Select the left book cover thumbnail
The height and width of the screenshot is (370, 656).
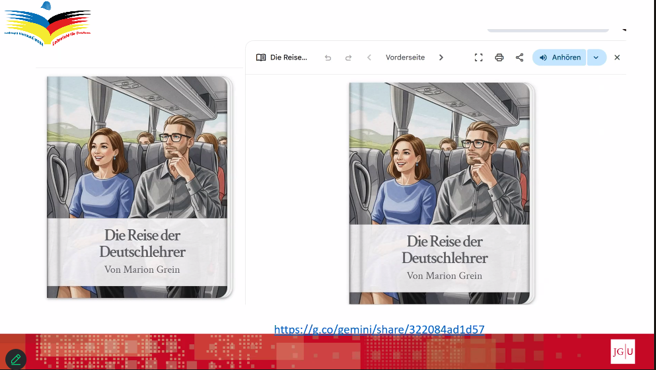tap(139, 187)
